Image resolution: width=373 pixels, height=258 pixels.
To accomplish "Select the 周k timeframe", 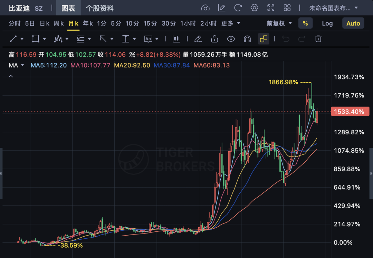I will click(x=59, y=23).
